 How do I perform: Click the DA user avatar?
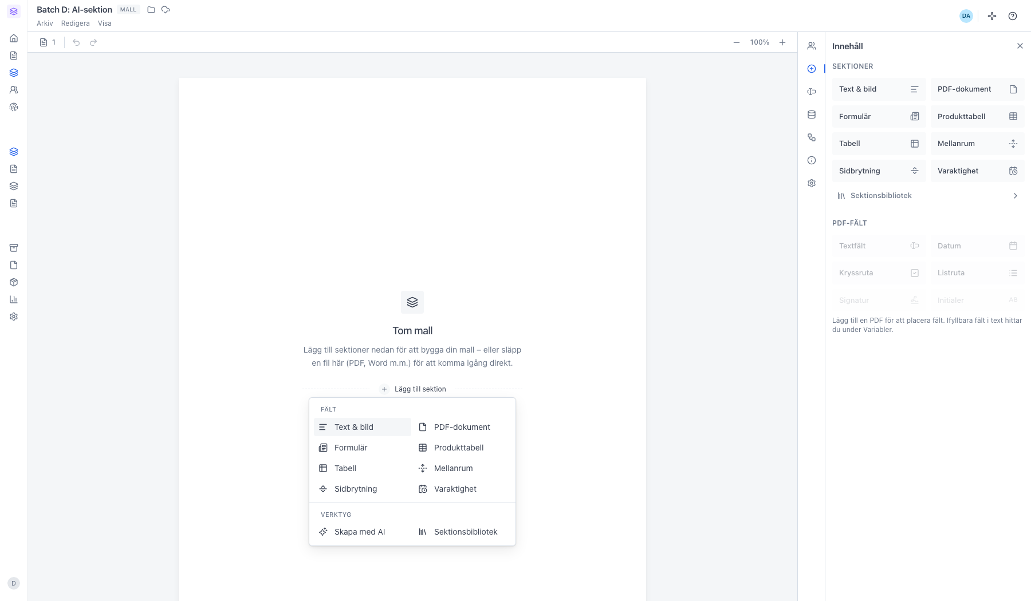coord(966,16)
